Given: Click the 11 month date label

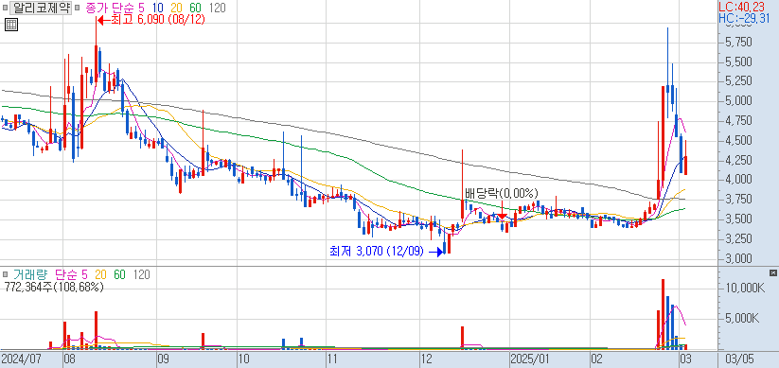Looking at the screenshot, I should point(332,359).
